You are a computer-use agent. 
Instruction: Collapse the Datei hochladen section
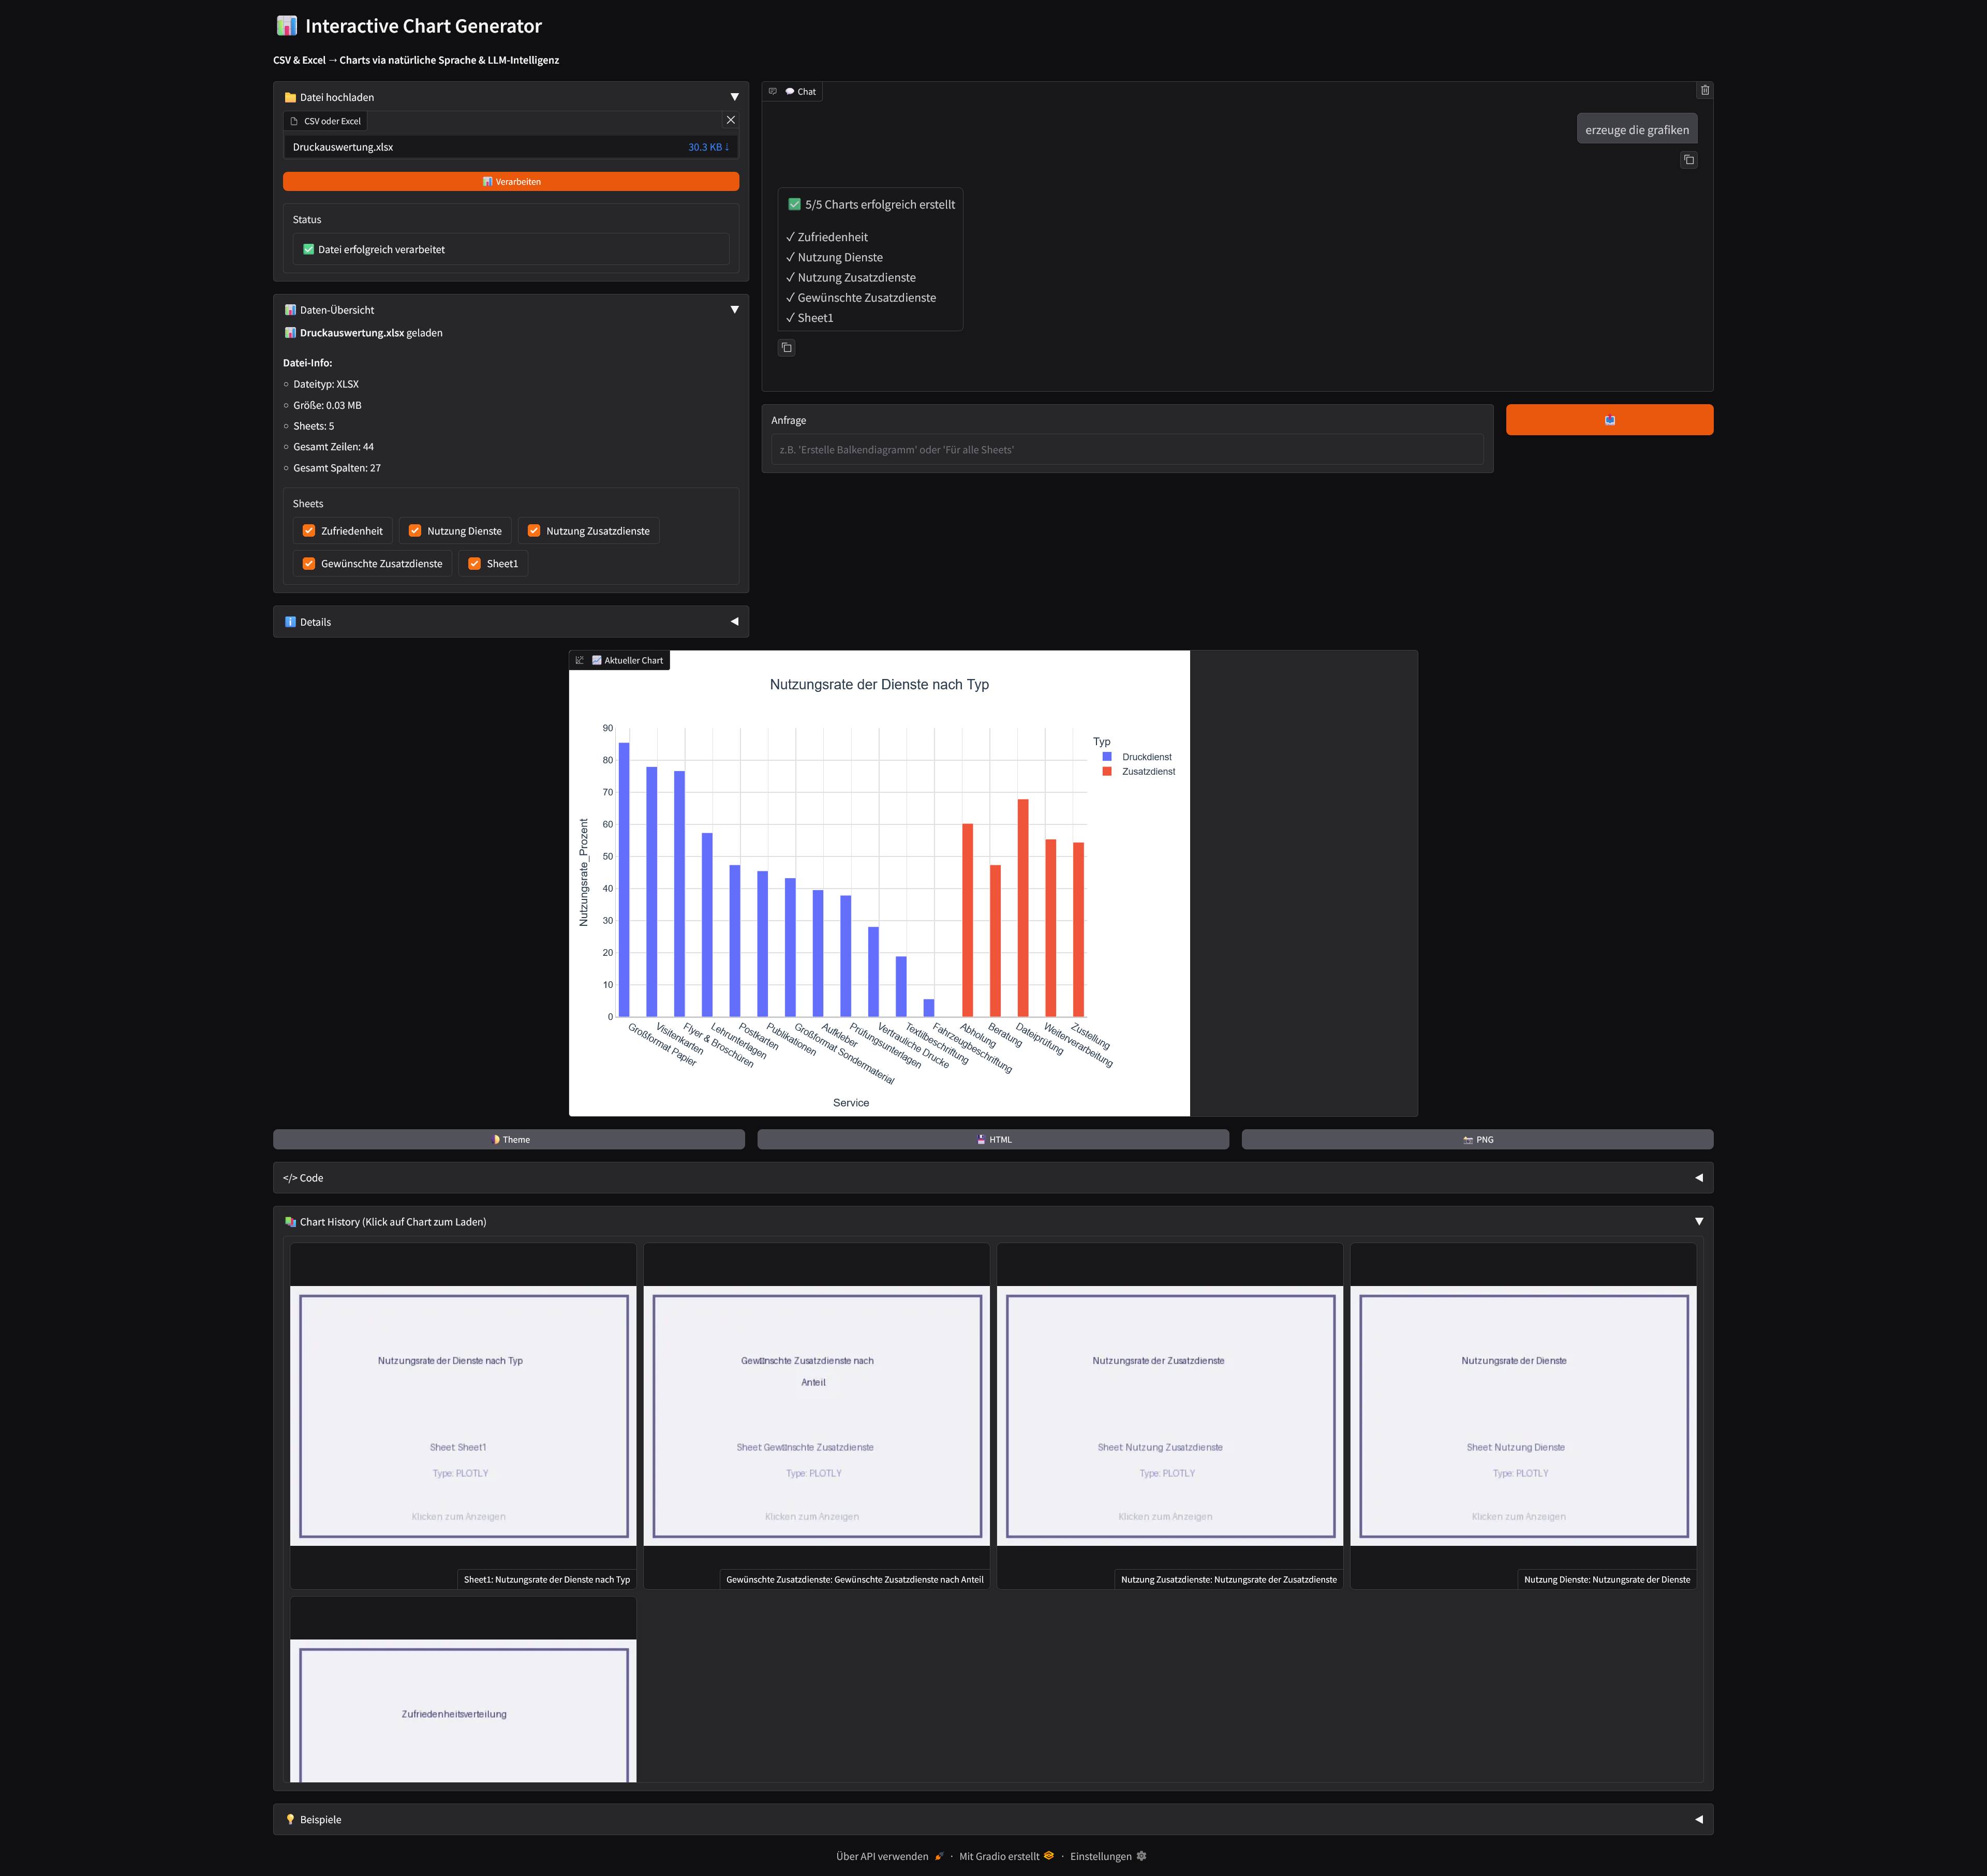tap(735, 96)
